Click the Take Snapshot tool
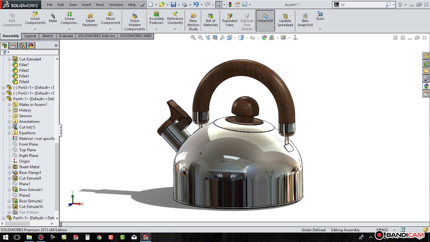The image size is (430, 242). coord(305,20)
